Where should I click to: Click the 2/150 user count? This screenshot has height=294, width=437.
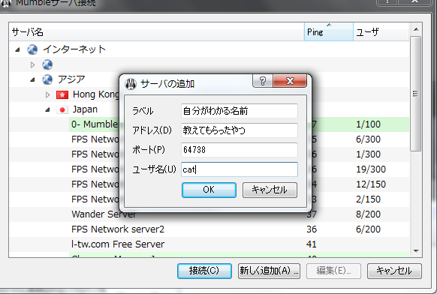tap(368, 199)
